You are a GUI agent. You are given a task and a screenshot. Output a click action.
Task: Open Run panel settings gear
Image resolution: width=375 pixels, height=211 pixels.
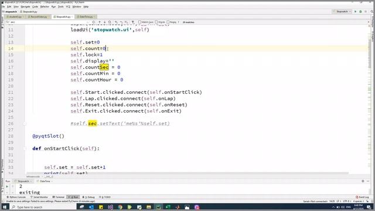[x=363, y=181]
